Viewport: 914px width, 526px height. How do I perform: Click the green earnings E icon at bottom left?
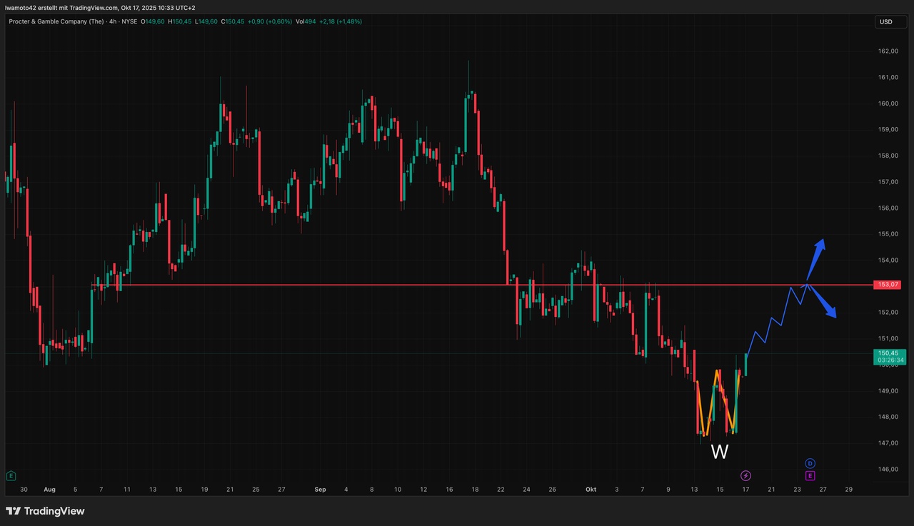point(11,475)
